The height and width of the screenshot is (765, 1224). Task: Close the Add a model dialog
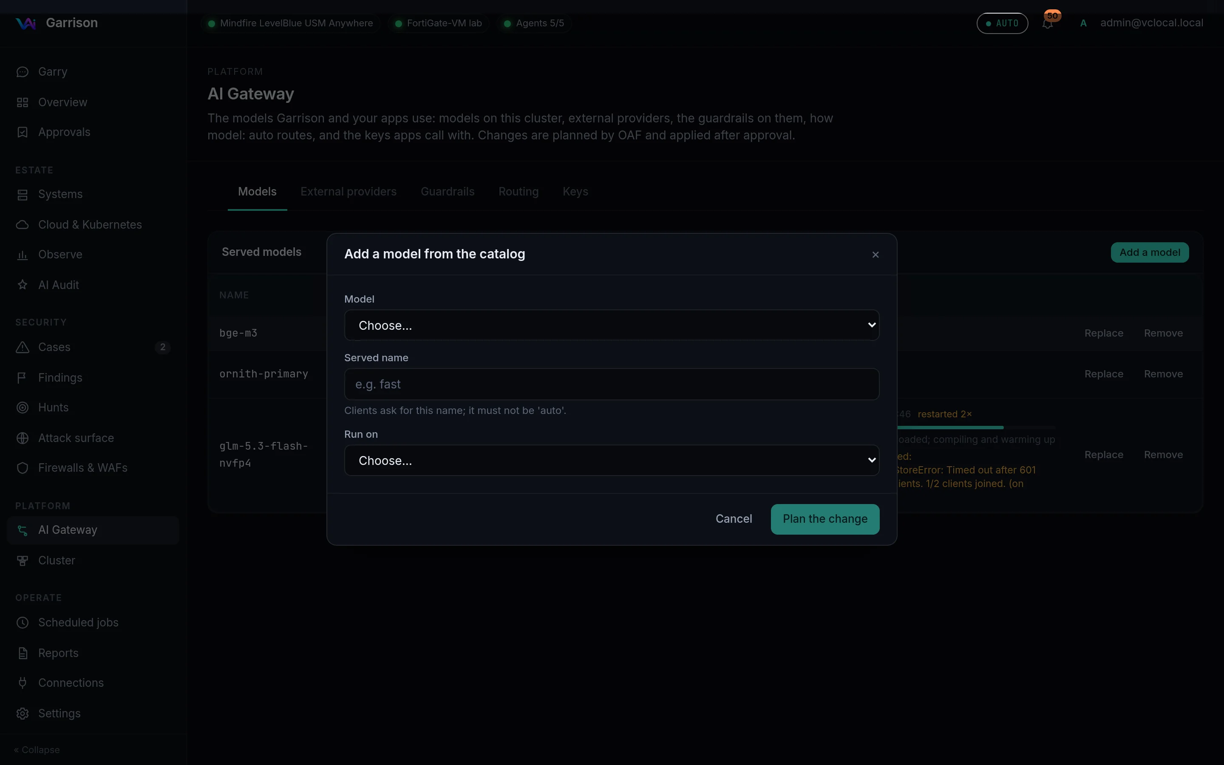[875, 255]
